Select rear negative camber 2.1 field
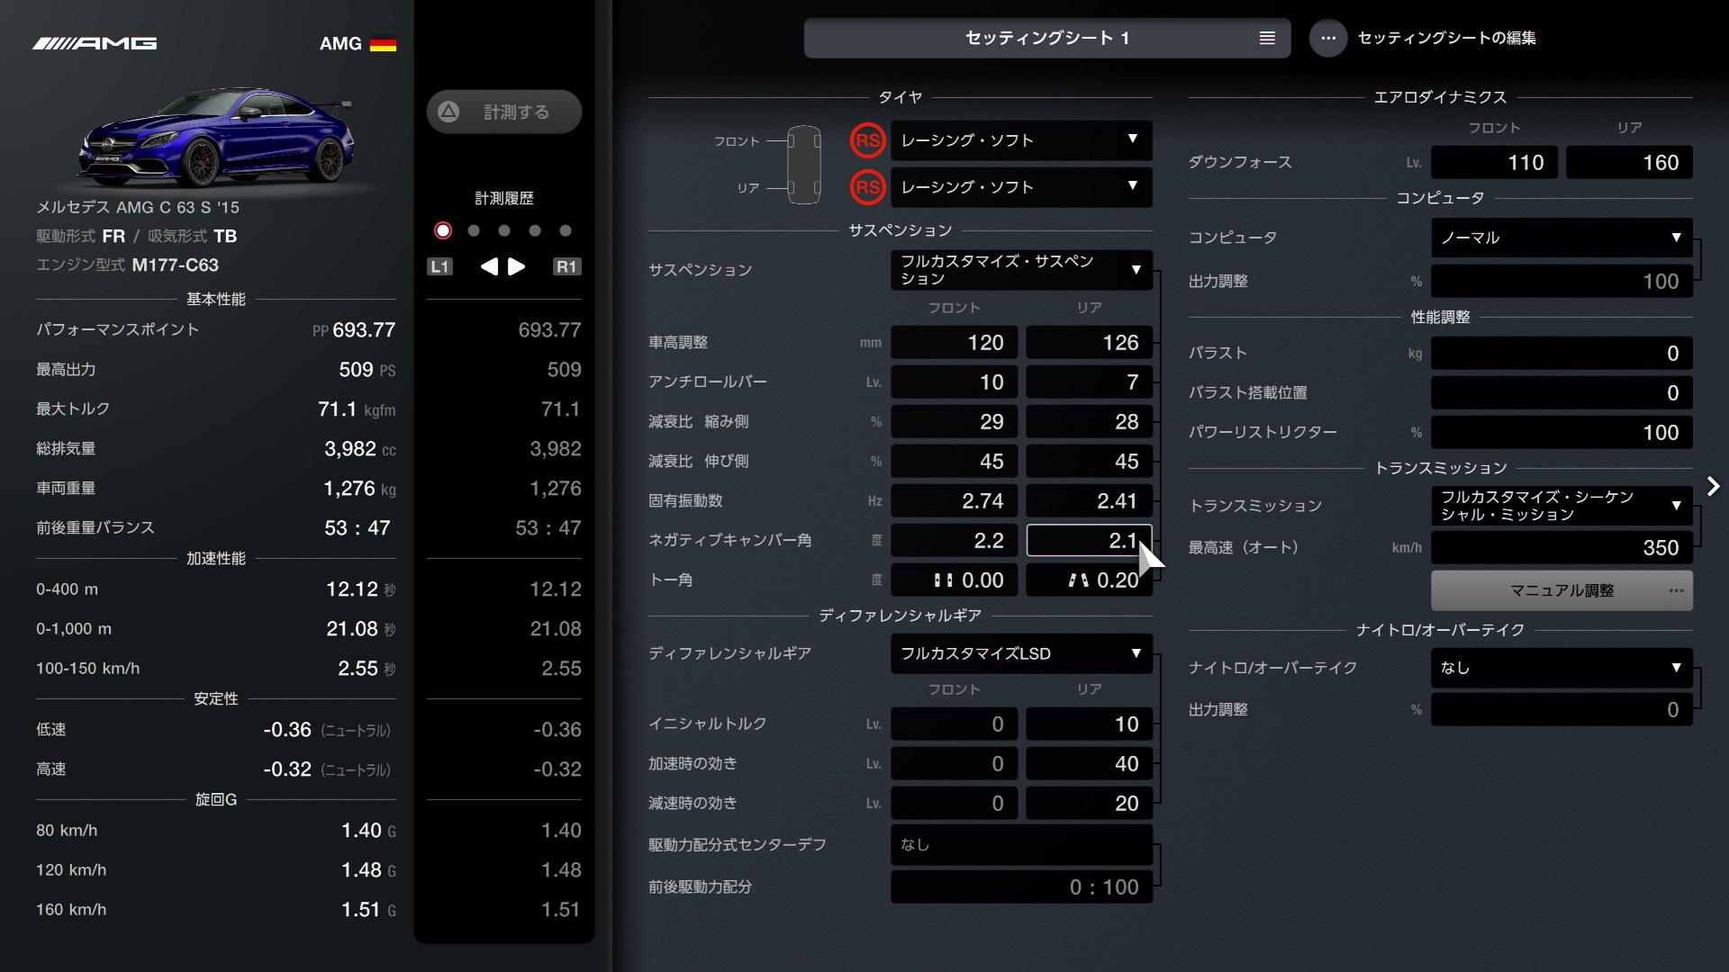The height and width of the screenshot is (972, 1729). pos(1090,541)
